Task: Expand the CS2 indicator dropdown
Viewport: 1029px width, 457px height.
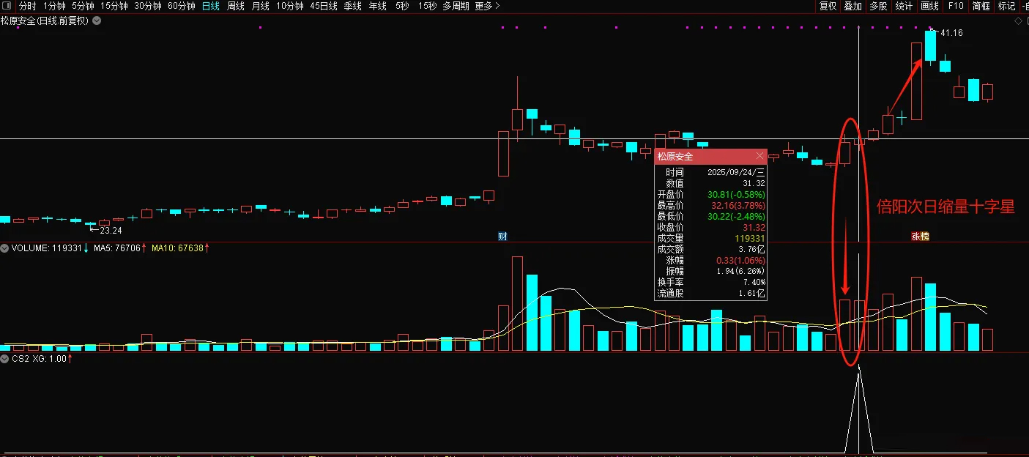Action: 5,359
